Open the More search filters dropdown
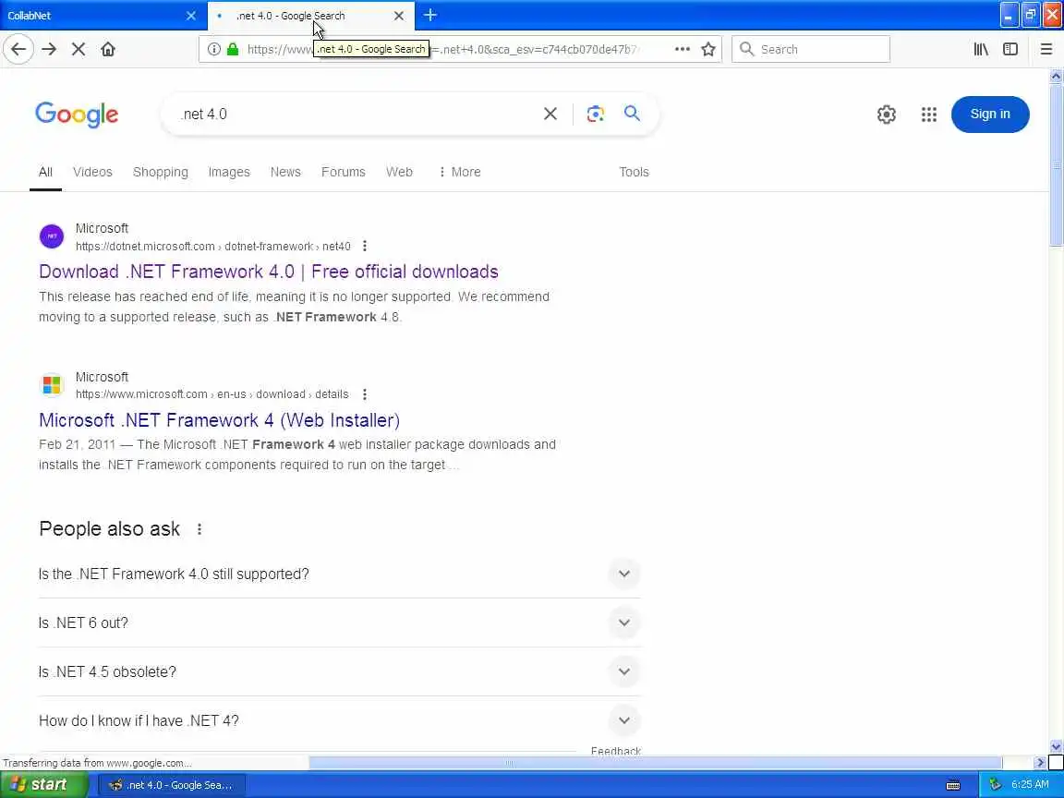 click(459, 173)
